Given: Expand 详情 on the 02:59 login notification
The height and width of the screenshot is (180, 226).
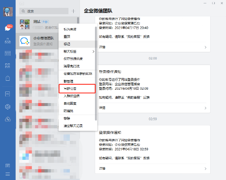Looking at the screenshot, I should point(153,168).
